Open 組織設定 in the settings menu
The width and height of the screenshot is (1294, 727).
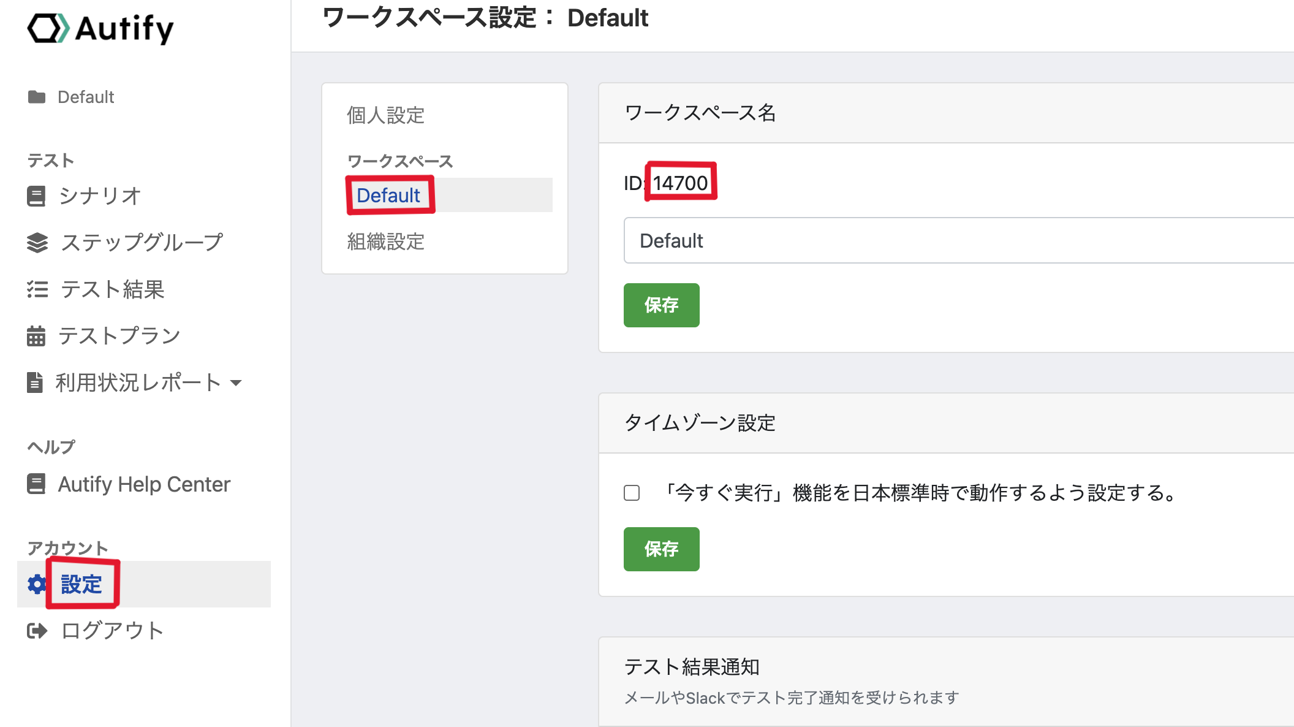[385, 242]
